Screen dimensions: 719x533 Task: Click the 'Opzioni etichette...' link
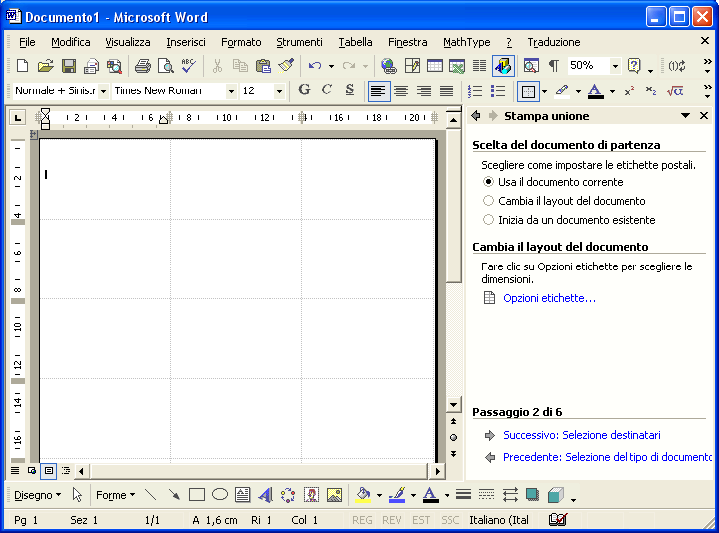coord(549,298)
